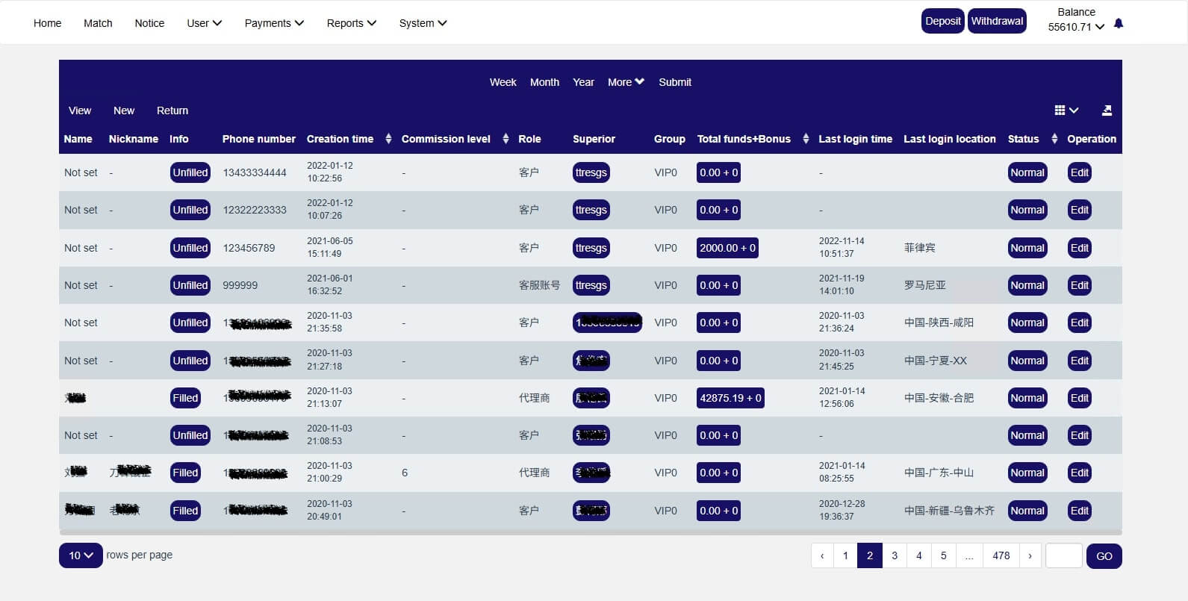Click the notification bell icon
The width and height of the screenshot is (1188, 601).
[x=1118, y=24]
